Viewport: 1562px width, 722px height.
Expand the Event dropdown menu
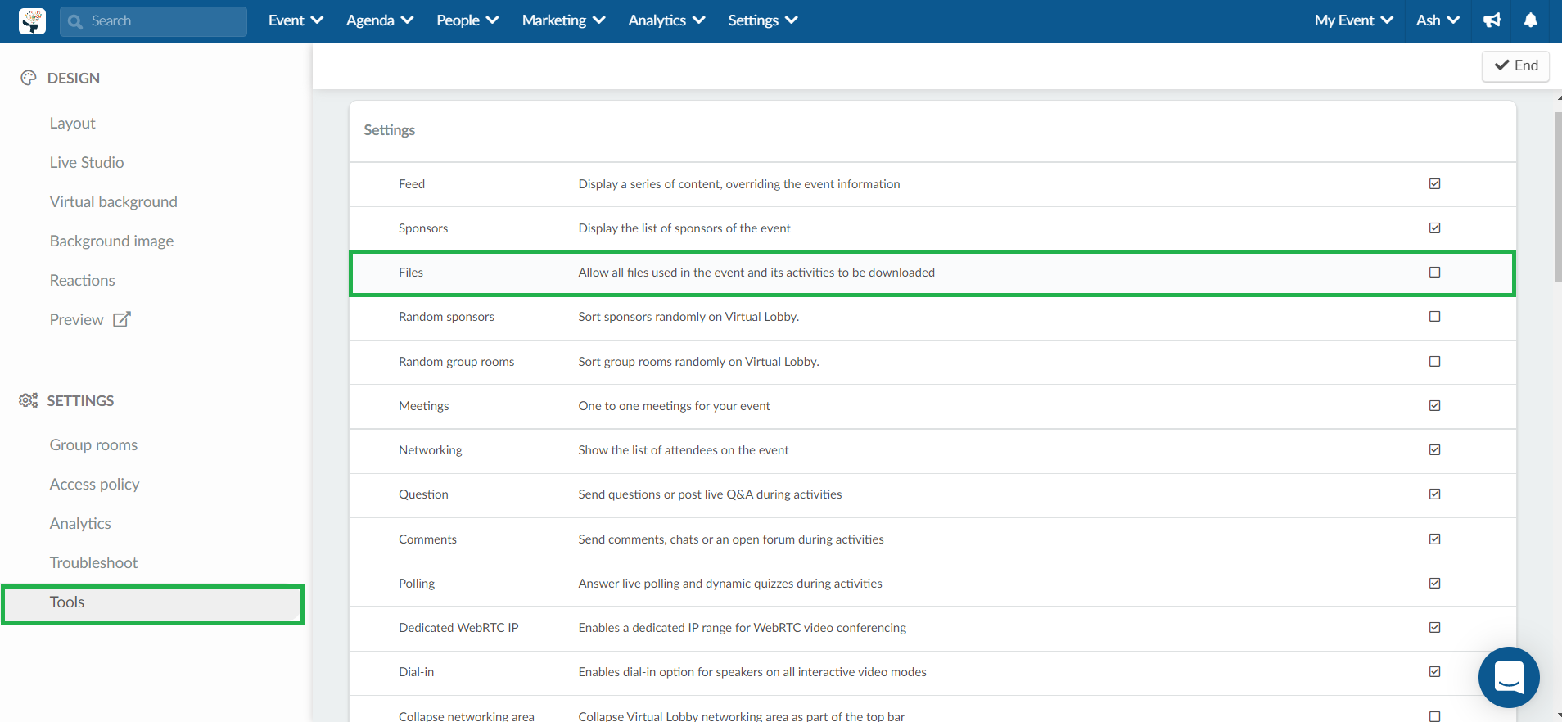point(296,20)
